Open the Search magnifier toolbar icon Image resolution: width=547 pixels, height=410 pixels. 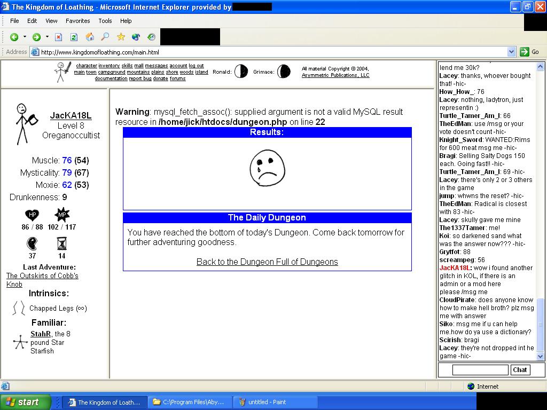pyautogui.click(x=105, y=37)
